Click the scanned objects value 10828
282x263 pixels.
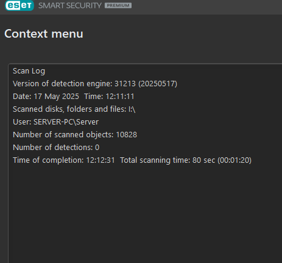pos(127,135)
